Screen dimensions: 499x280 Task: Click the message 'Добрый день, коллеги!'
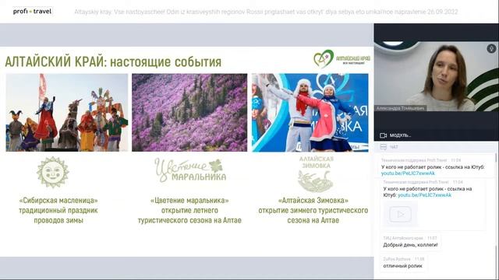(x=410, y=245)
